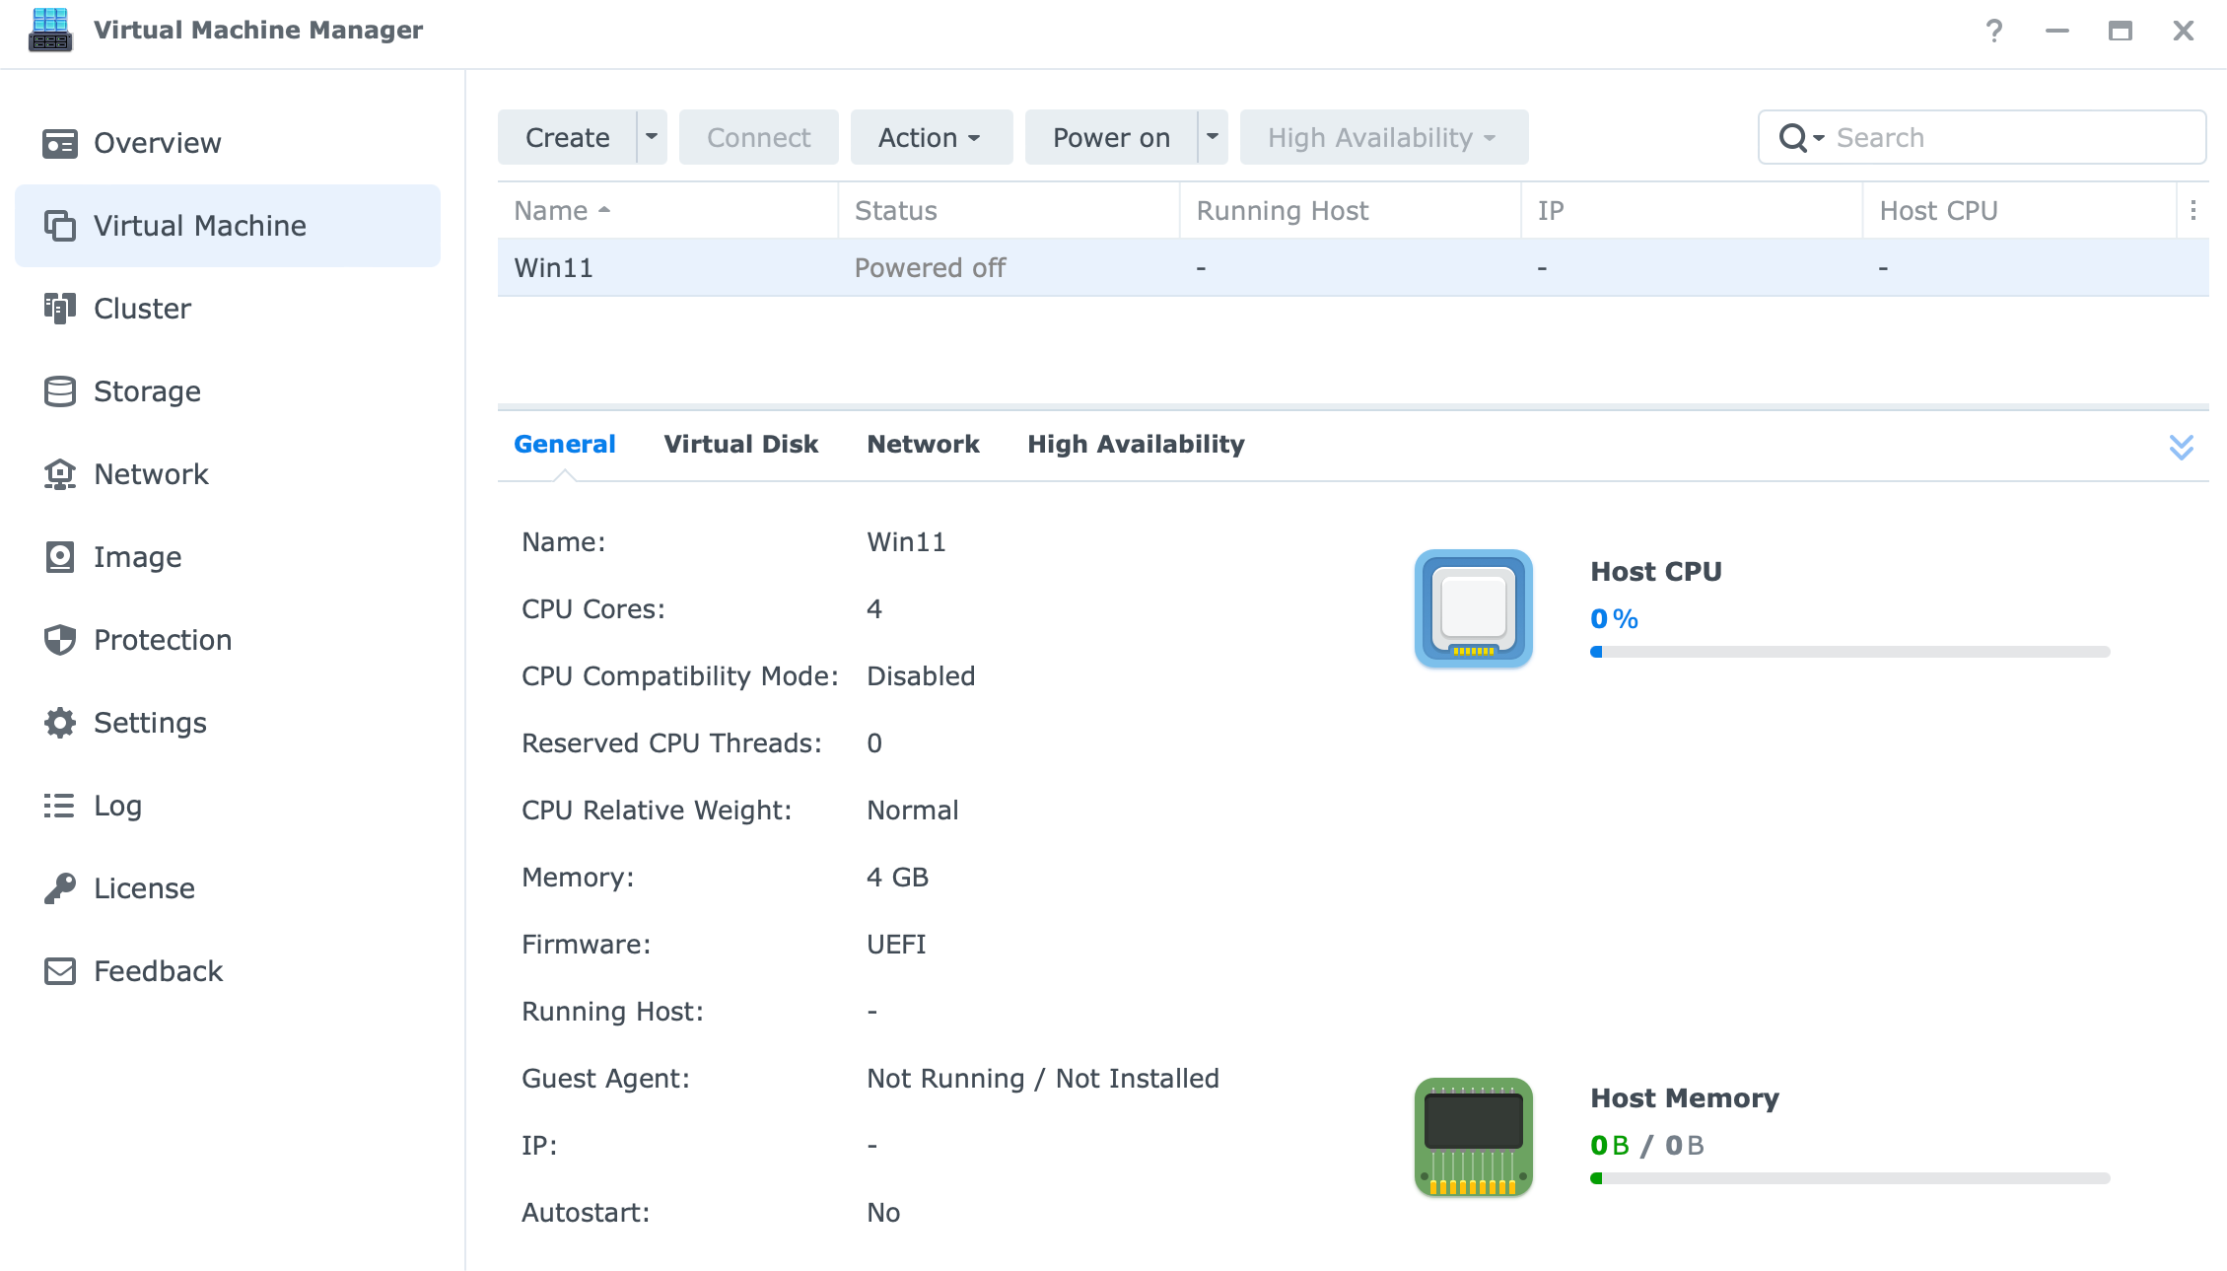The width and height of the screenshot is (2227, 1271).
Task: Click the License key icon
Action: [59, 888]
